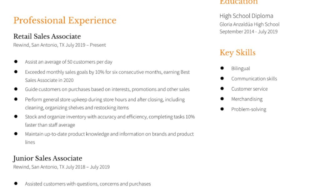Select the Bilingual skill item

tap(241, 68)
